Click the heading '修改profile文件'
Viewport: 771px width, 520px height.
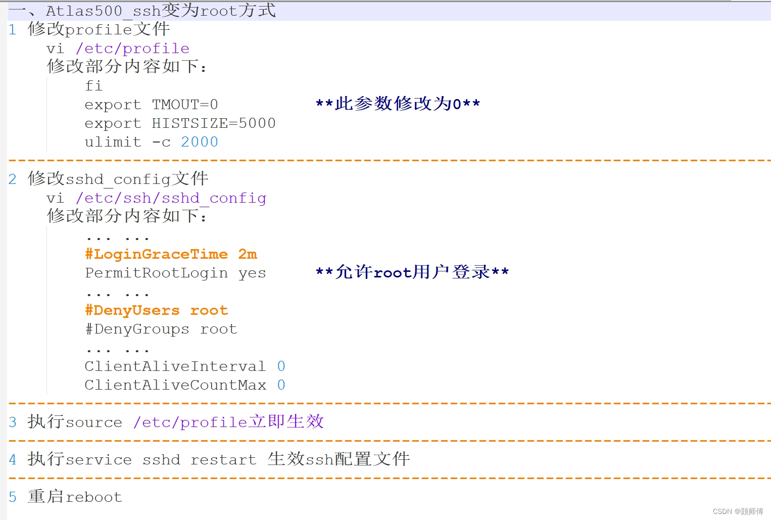(x=99, y=29)
